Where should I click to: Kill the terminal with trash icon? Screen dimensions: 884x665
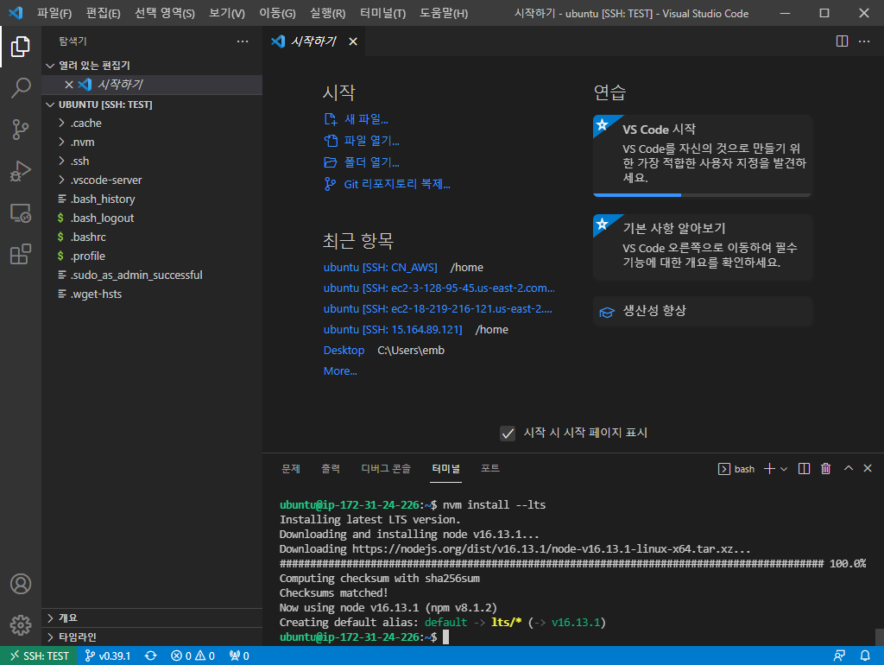pyautogui.click(x=825, y=469)
